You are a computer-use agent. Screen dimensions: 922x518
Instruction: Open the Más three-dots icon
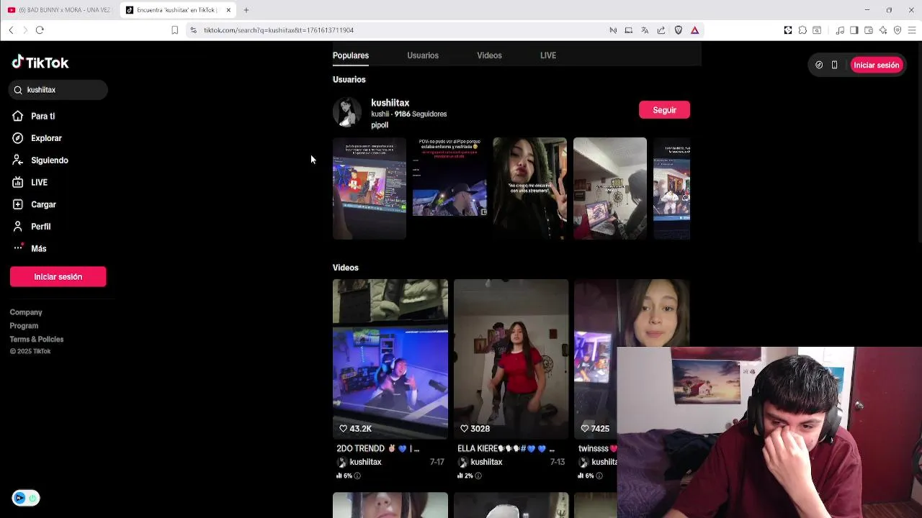click(18, 248)
